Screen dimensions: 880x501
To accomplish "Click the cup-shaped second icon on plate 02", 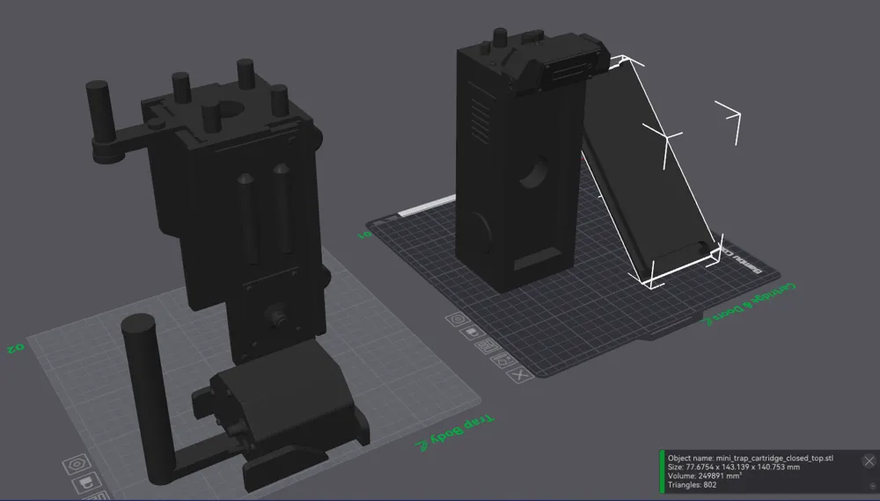I will pos(87,482).
